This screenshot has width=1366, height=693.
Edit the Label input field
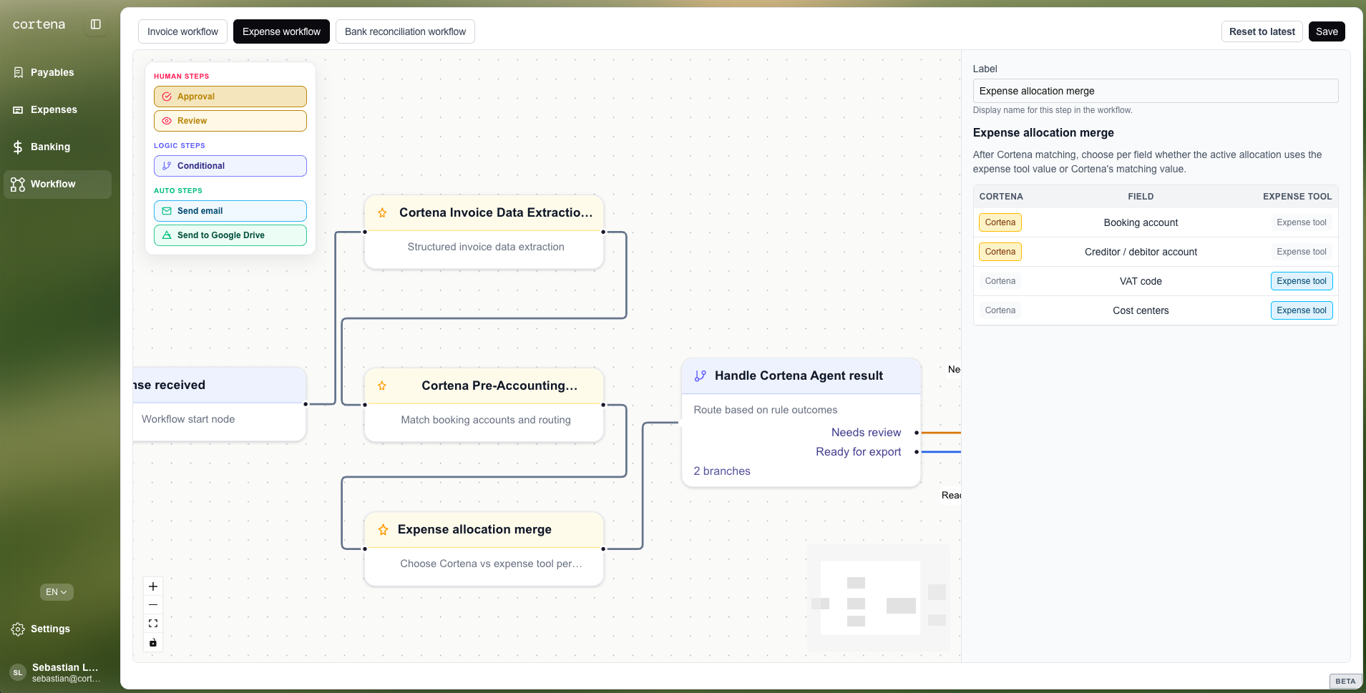tap(1155, 91)
